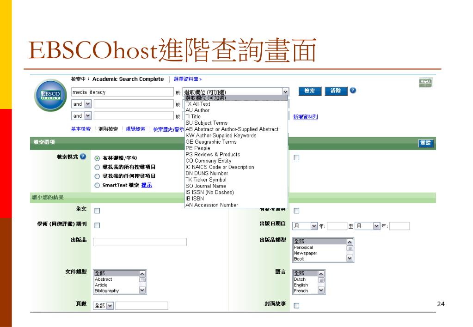Switch to 視覺檢索 visual search tab
473x327 pixels.
pos(135,129)
